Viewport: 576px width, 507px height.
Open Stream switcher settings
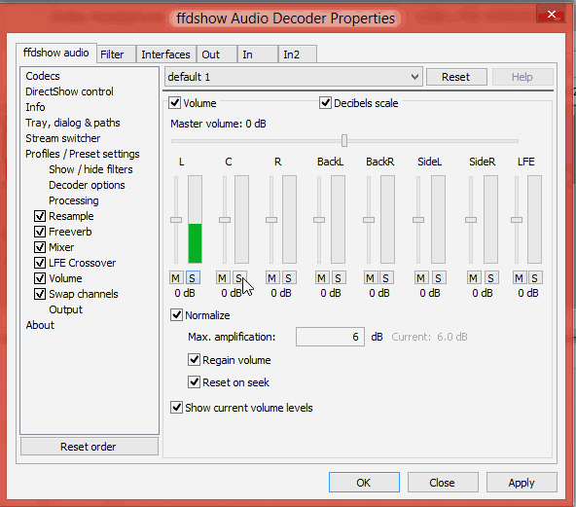click(63, 138)
